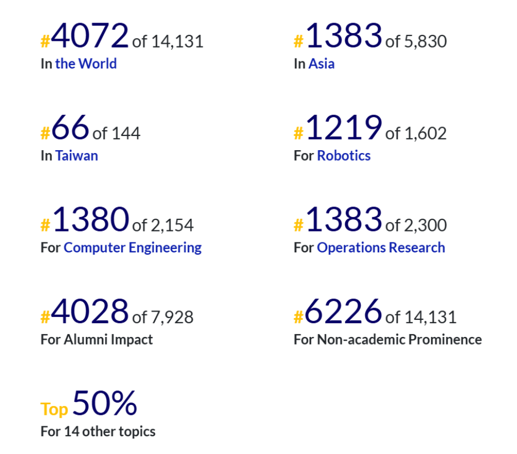Open the Taiwan ranking link
Image resolution: width=517 pixels, height=454 pixels.
pyautogui.click(x=76, y=156)
